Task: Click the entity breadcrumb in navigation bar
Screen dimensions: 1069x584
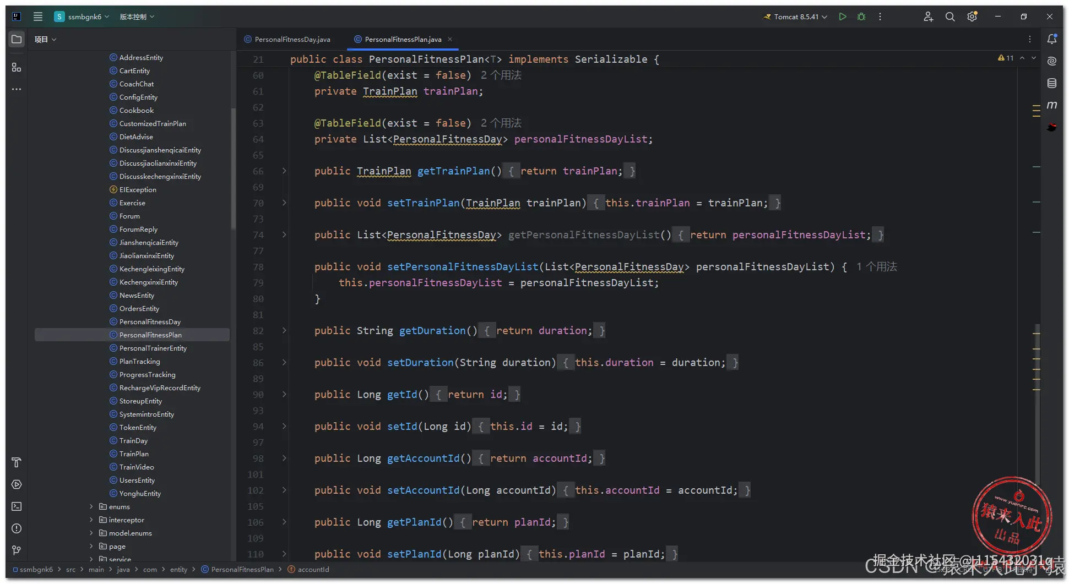Action: [178, 570]
